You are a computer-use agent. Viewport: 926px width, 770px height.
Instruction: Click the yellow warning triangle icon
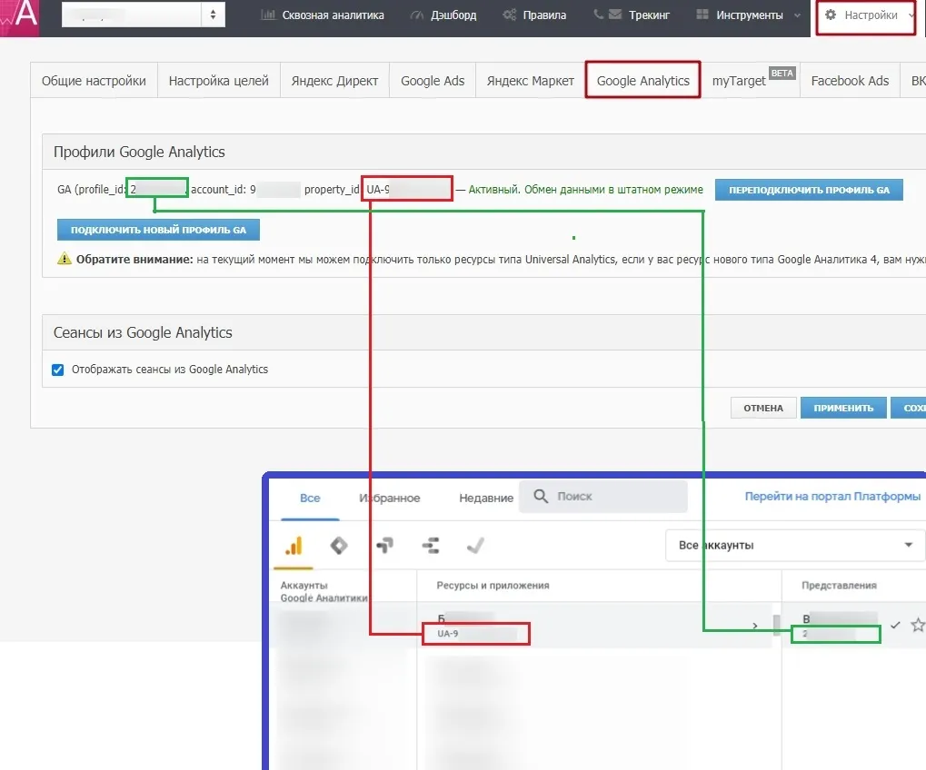64,259
